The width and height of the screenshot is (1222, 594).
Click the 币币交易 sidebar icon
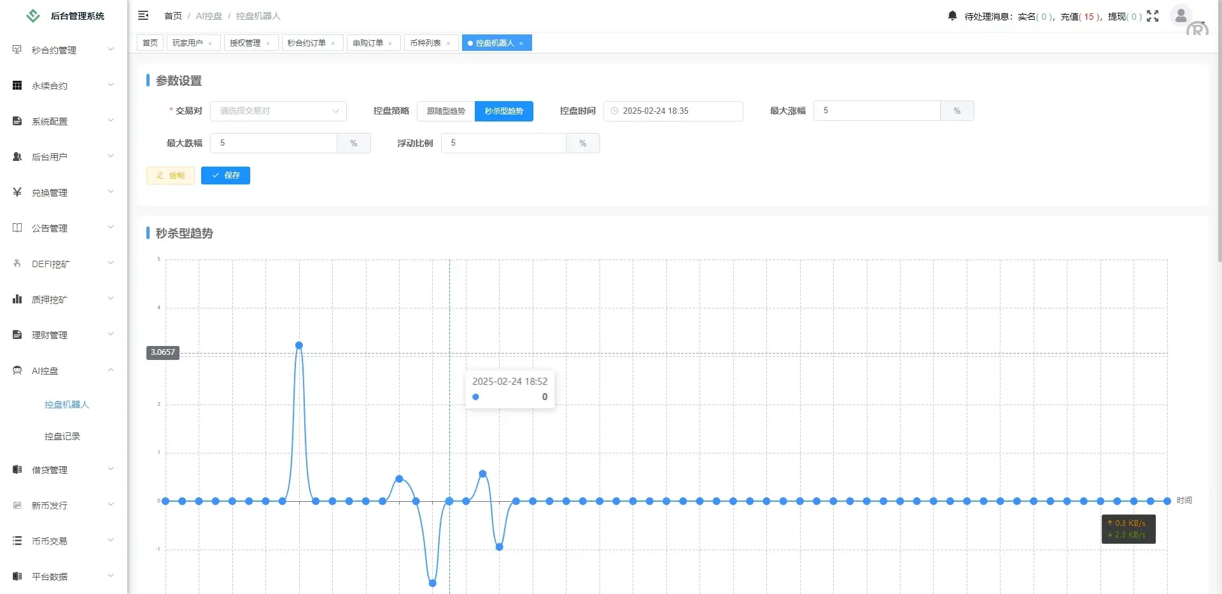click(x=17, y=541)
